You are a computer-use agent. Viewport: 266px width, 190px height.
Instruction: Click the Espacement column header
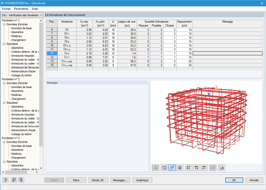click(x=184, y=24)
